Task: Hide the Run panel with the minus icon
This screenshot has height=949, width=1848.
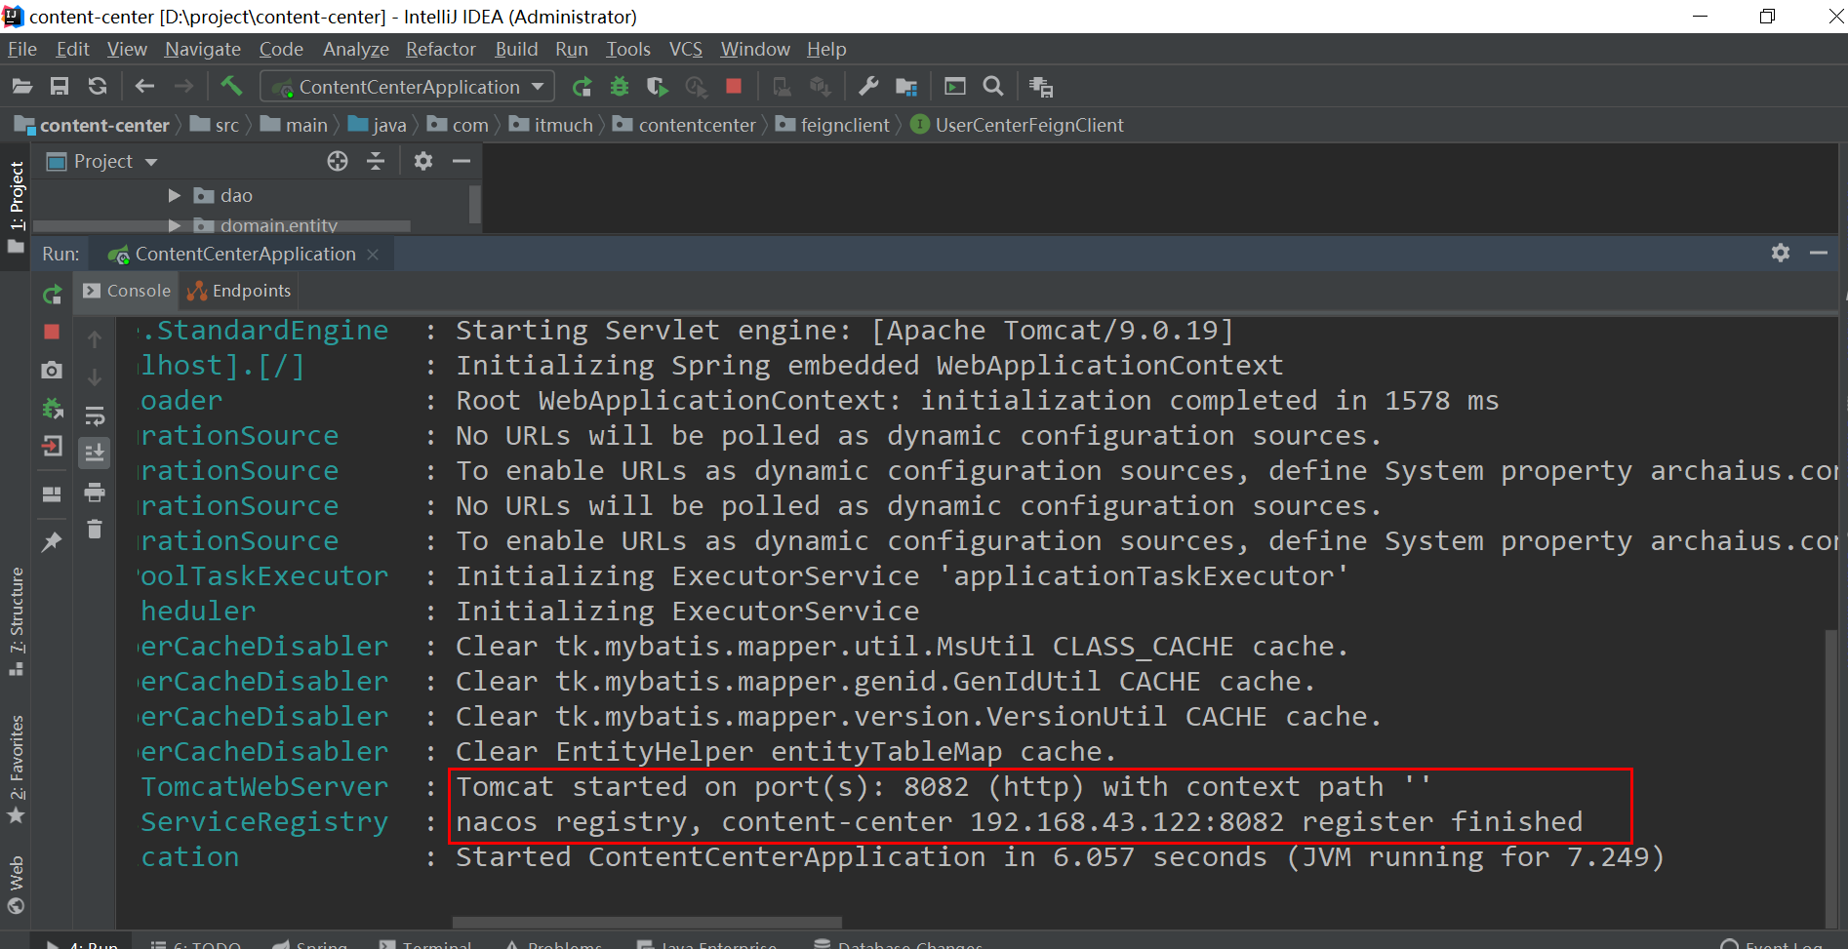Action: 1819,253
